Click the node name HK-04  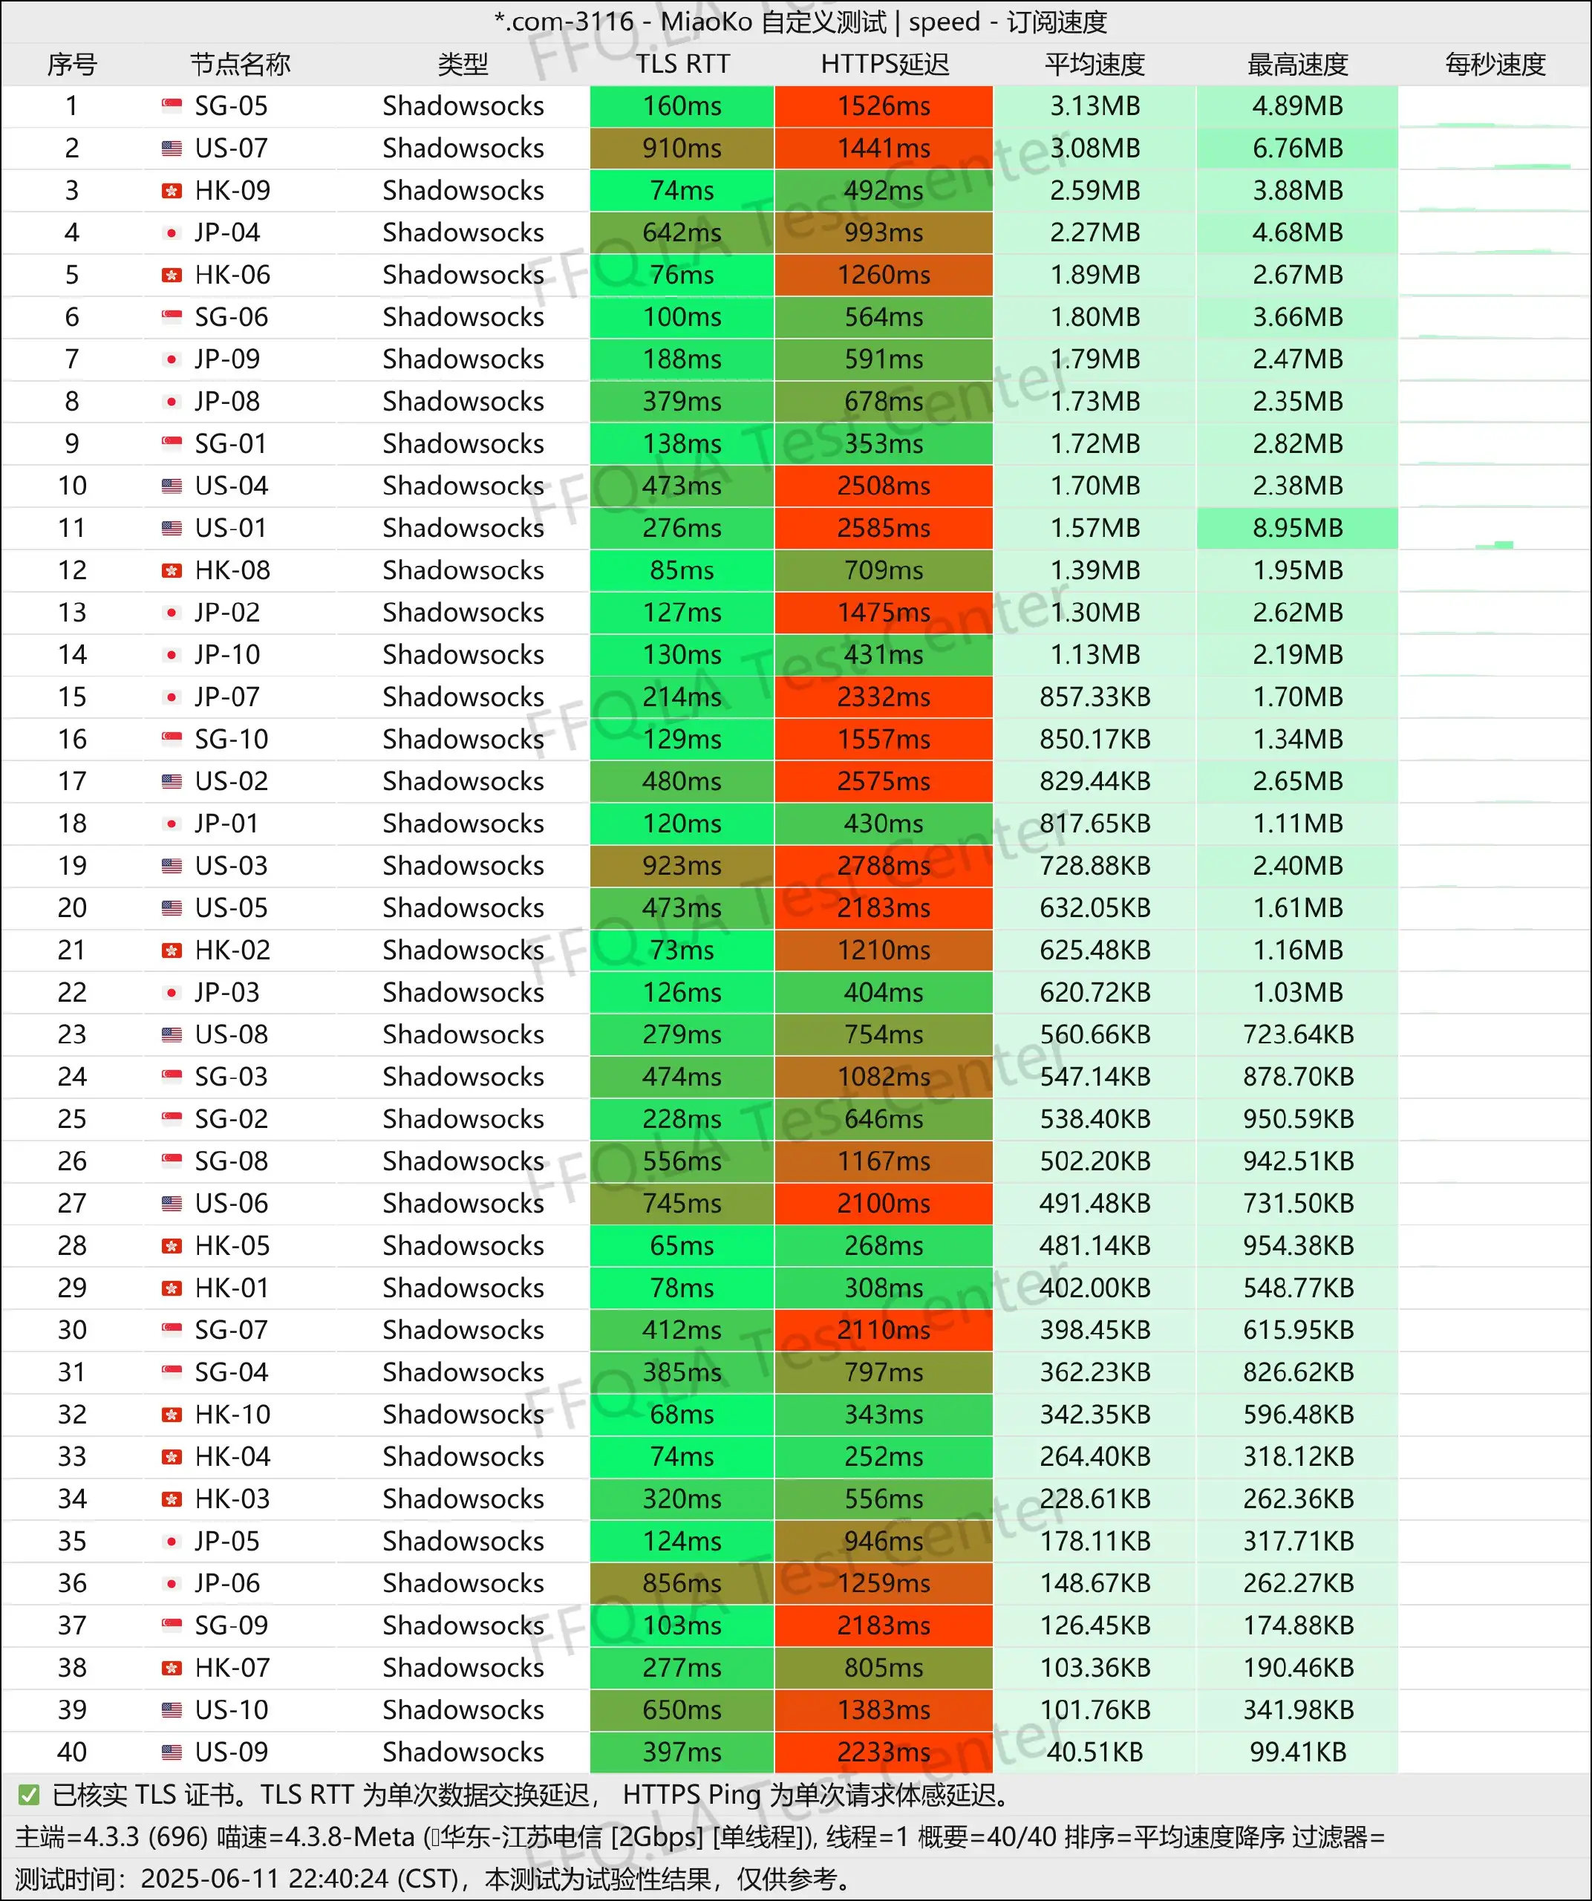232,1456
